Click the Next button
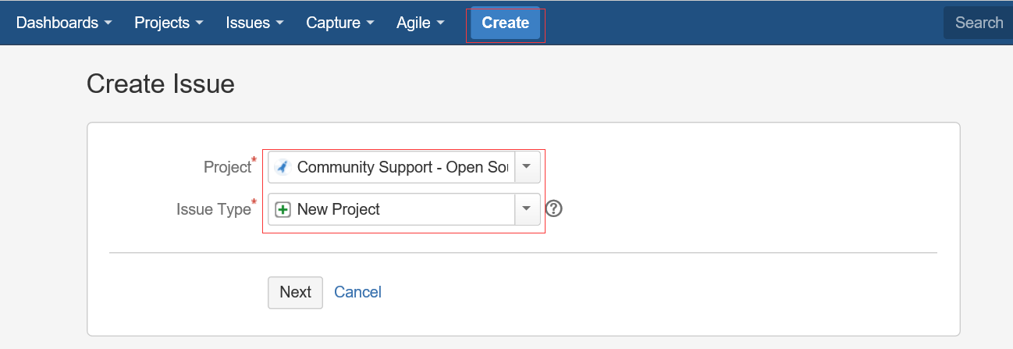 click(295, 292)
